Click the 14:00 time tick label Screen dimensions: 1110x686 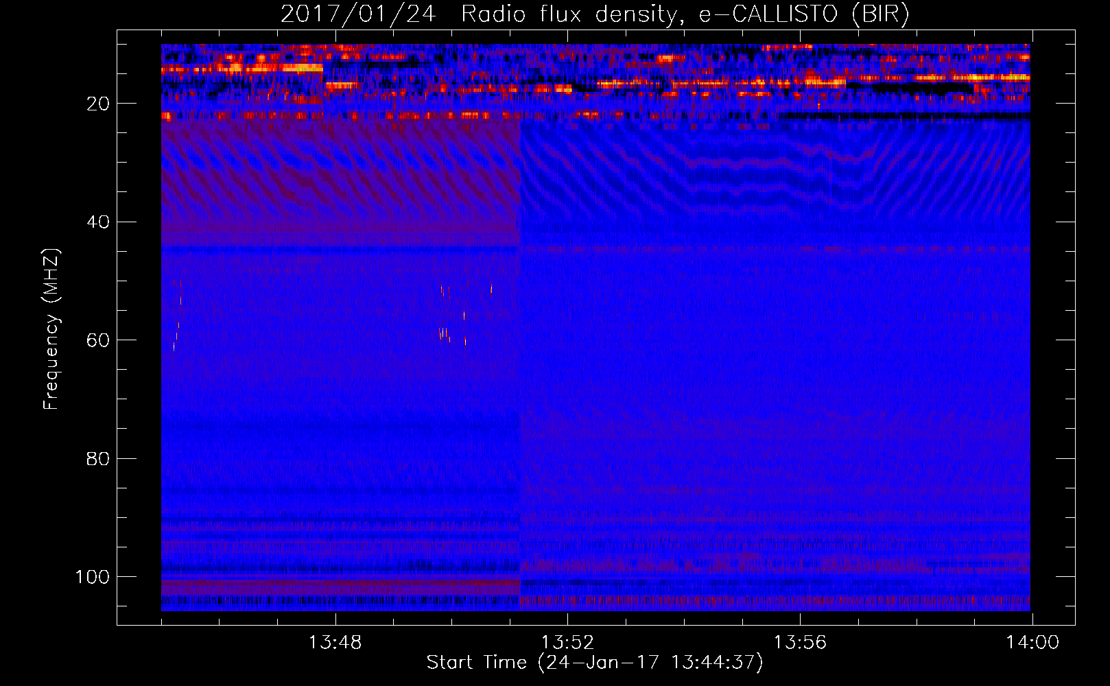(x=1032, y=642)
